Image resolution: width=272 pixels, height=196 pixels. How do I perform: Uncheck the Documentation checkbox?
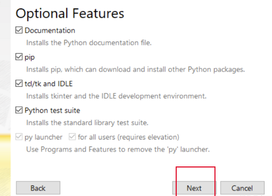[19, 30]
